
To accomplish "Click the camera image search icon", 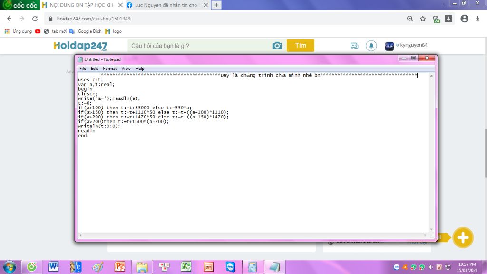I will point(277,46).
